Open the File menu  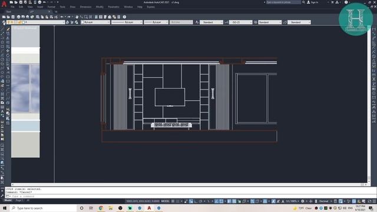pos(12,7)
